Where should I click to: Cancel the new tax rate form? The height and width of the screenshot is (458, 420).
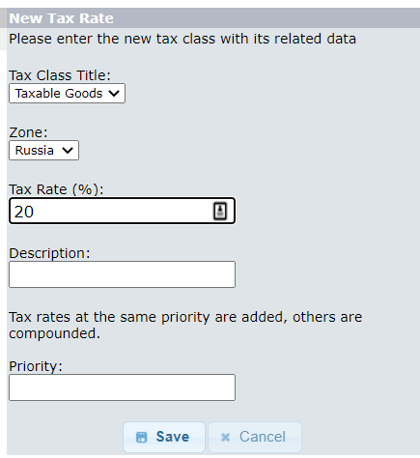(x=255, y=437)
